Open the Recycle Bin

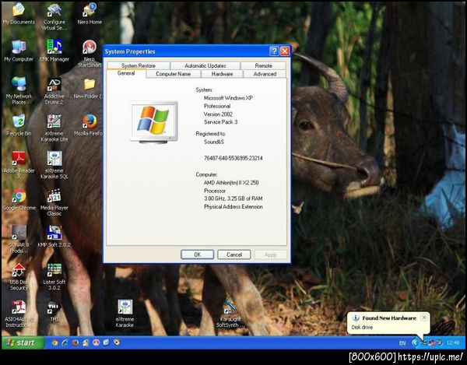pos(19,125)
